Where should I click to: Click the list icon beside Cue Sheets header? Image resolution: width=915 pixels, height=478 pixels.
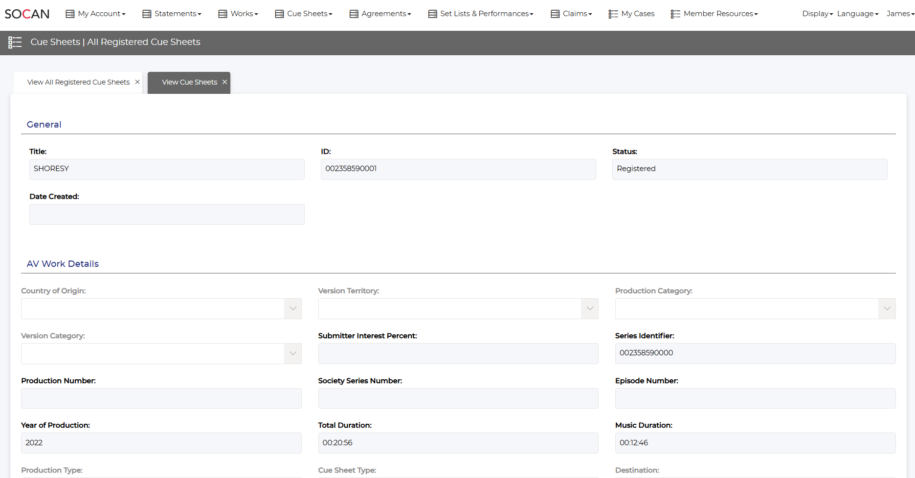tap(15, 43)
